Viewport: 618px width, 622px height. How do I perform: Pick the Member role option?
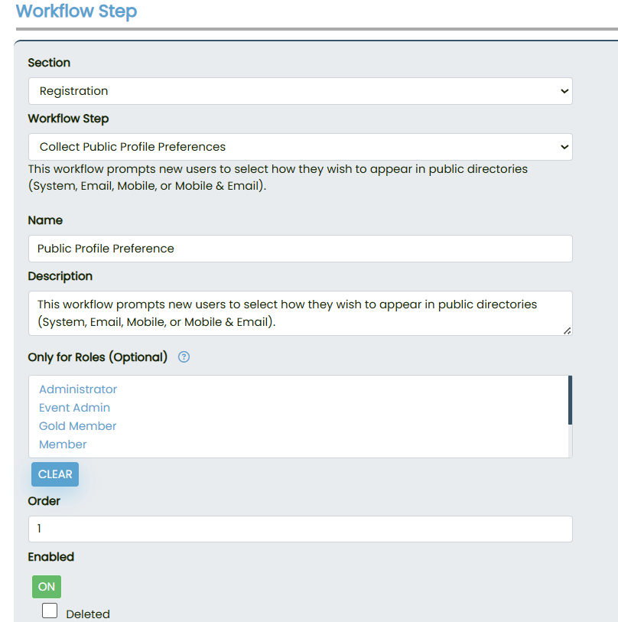click(x=63, y=445)
